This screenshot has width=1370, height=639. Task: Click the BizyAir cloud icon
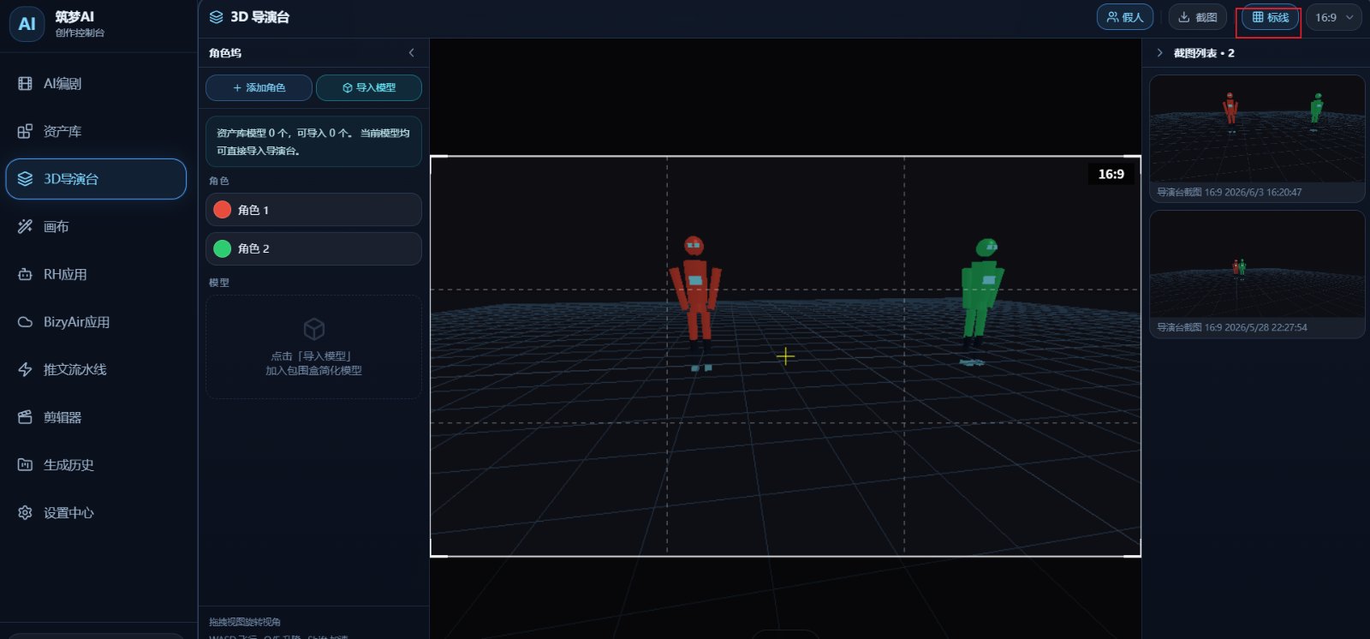25,322
